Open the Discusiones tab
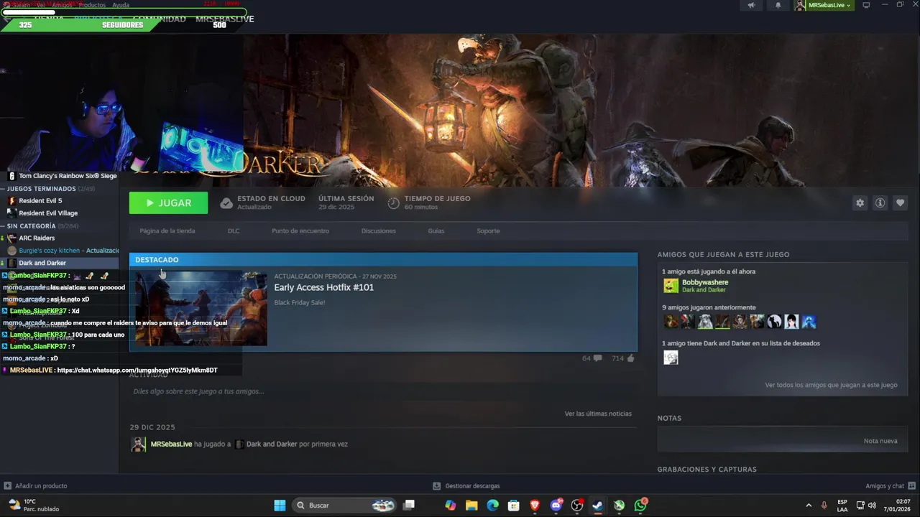The height and width of the screenshot is (517, 920). pos(379,231)
